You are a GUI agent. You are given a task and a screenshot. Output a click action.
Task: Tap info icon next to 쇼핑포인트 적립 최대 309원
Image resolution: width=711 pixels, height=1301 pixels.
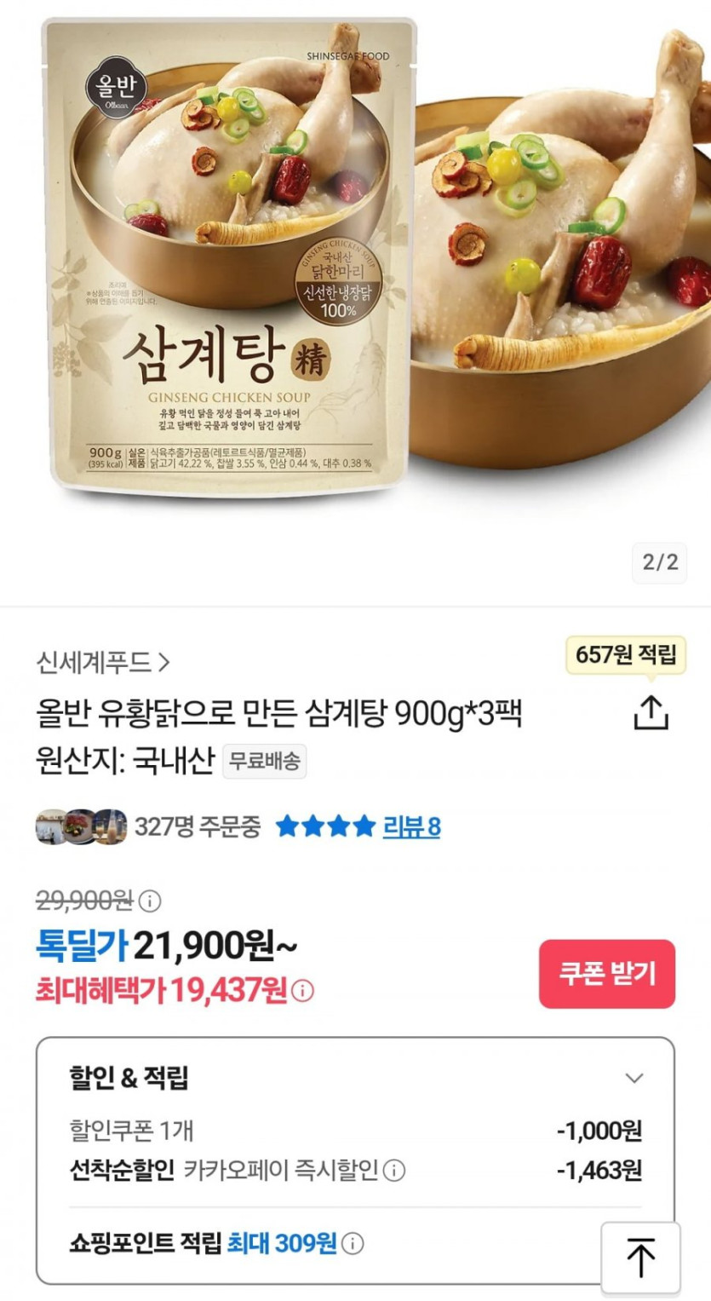click(353, 1244)
